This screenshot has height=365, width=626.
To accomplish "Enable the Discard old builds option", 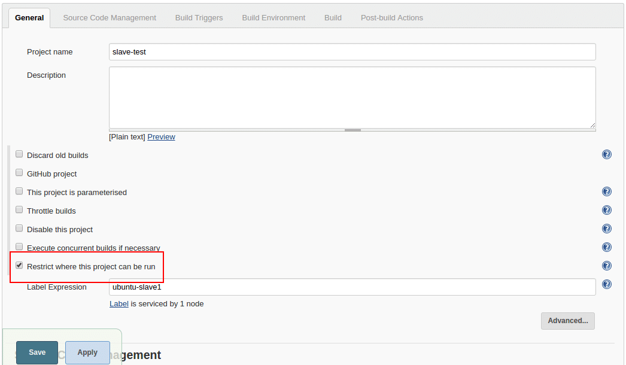I will [19, 154].
